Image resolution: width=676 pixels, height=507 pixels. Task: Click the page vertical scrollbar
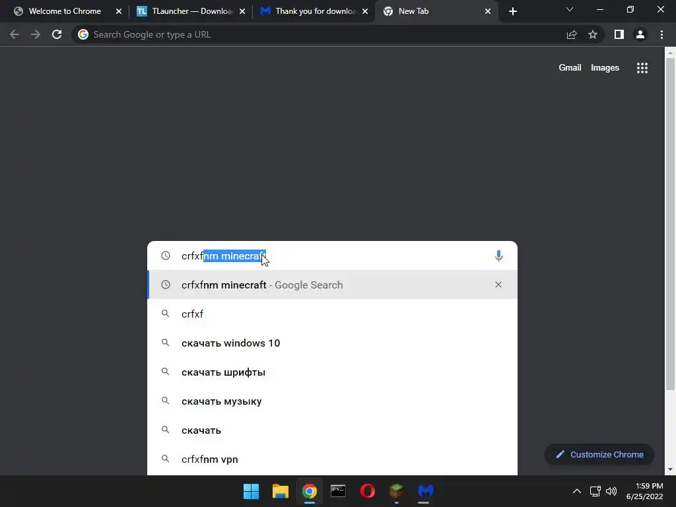point(670,224)
